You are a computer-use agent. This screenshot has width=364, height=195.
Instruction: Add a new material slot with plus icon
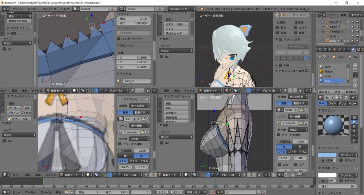click(x=355, y=65)
